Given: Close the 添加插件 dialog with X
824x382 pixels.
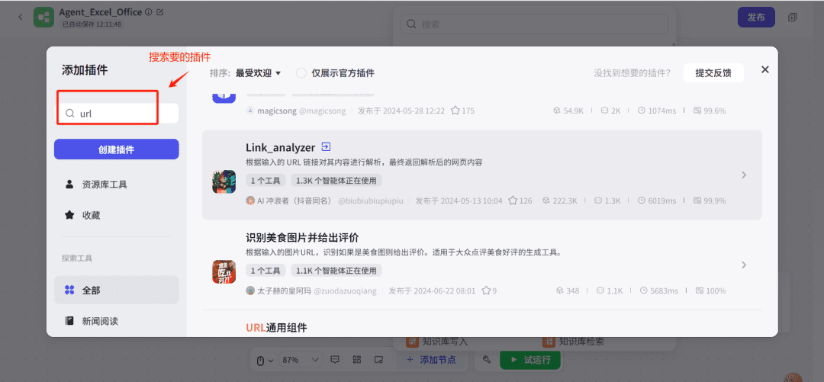Looking at the screenshot, I should click(x=764, y=69).
